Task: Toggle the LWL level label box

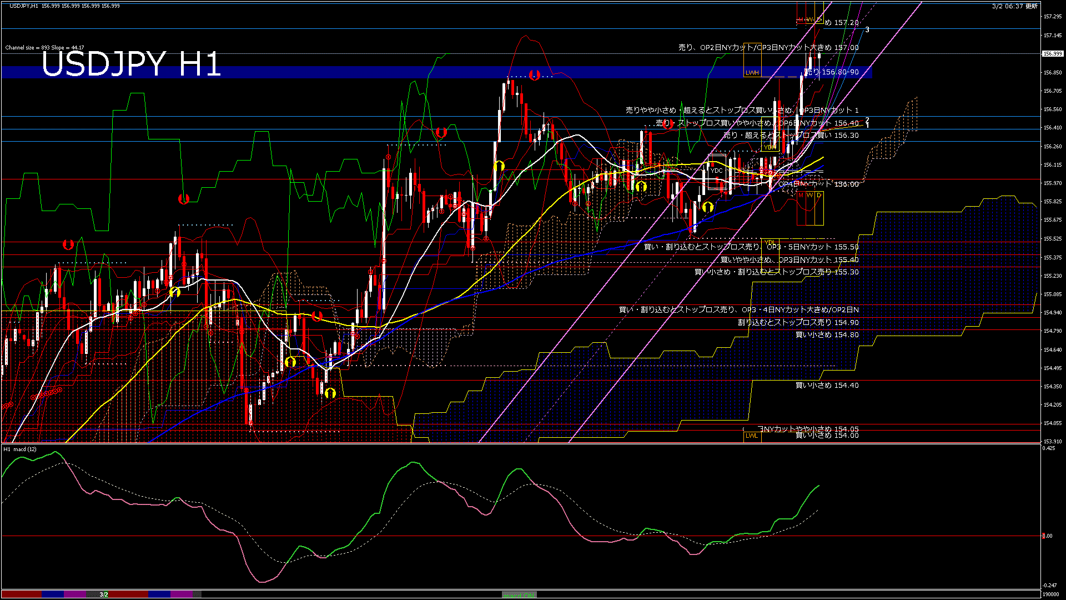Action: (752, 437)
